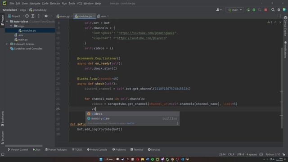Open Search Everywhere magnifier icon
Viewport: 288px width, 162px height.
pos(273,10)
